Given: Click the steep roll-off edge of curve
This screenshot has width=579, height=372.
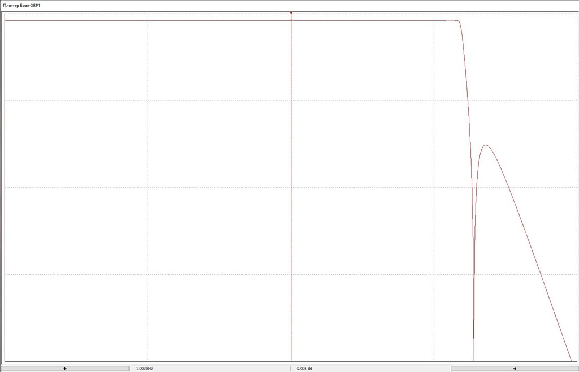Looking at the screenshot, I should 467,92.
